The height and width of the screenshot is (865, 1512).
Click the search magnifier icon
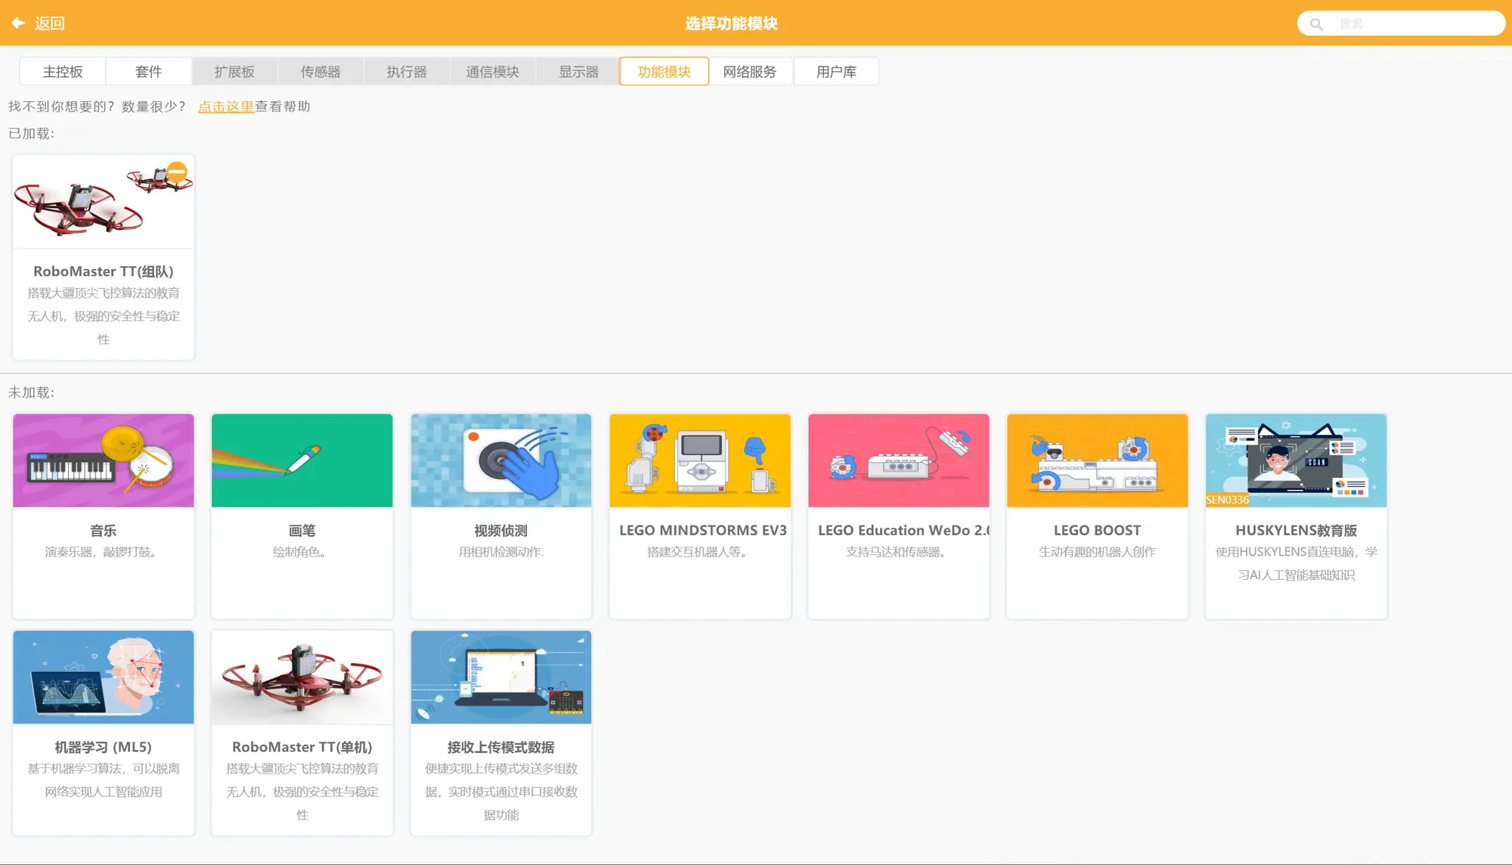point(1316,23)
